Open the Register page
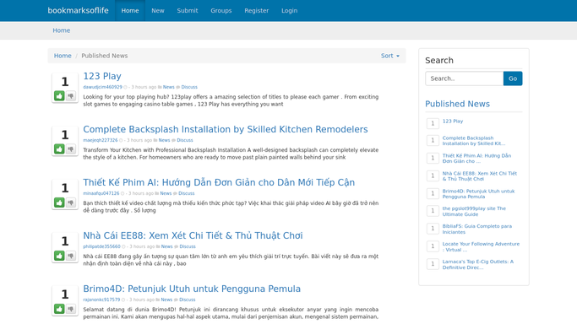This screenshot has height=324, width=577. 257,11
